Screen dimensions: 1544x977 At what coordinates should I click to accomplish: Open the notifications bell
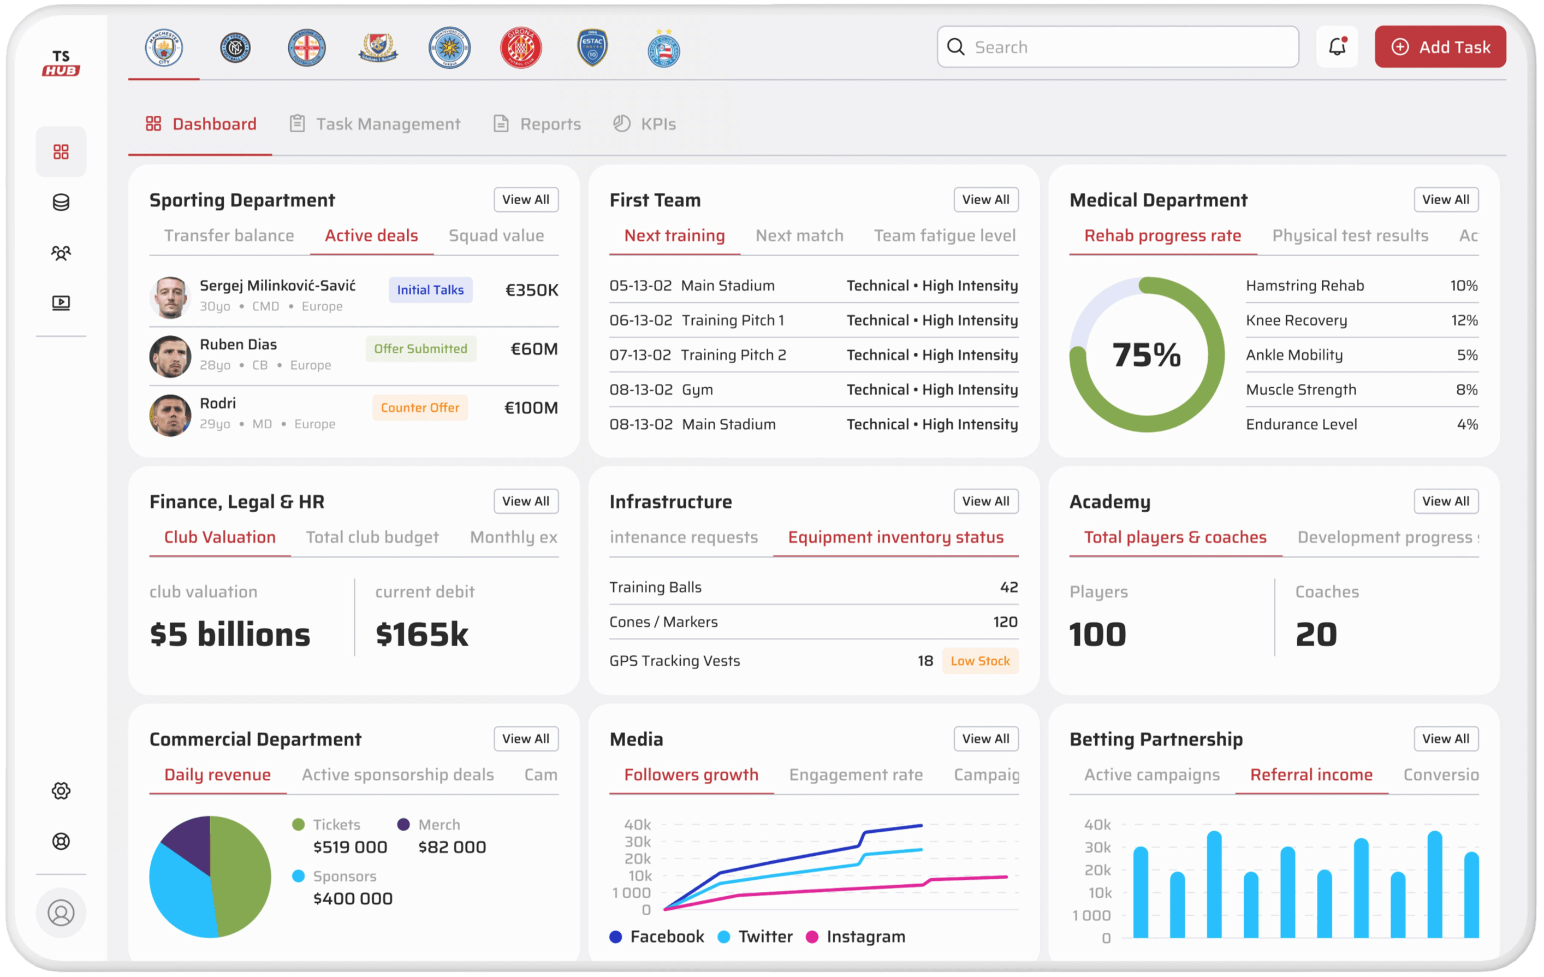coord(1336,47)
